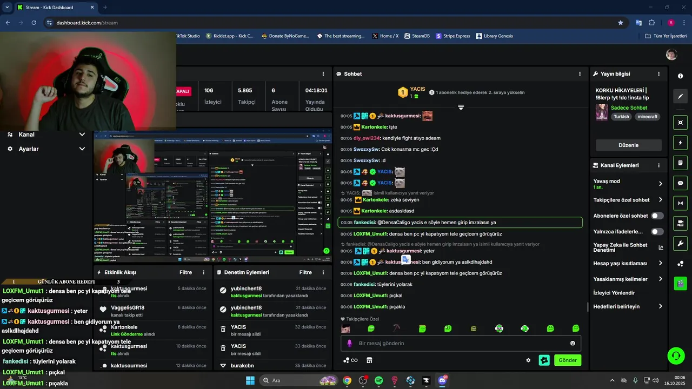Bookmark this page with the star icon

point(621,23)
